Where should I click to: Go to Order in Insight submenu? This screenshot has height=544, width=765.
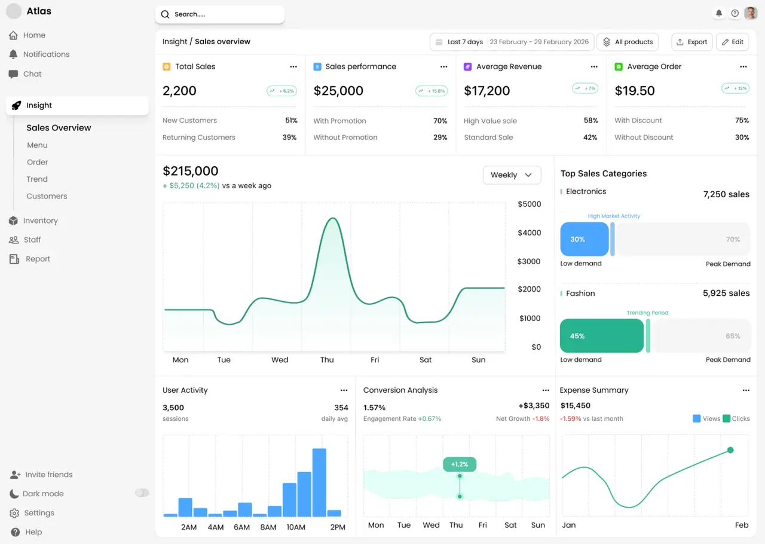point(37,162)
